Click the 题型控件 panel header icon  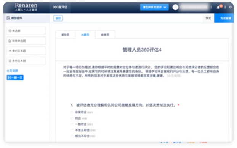tap(8, 18)
